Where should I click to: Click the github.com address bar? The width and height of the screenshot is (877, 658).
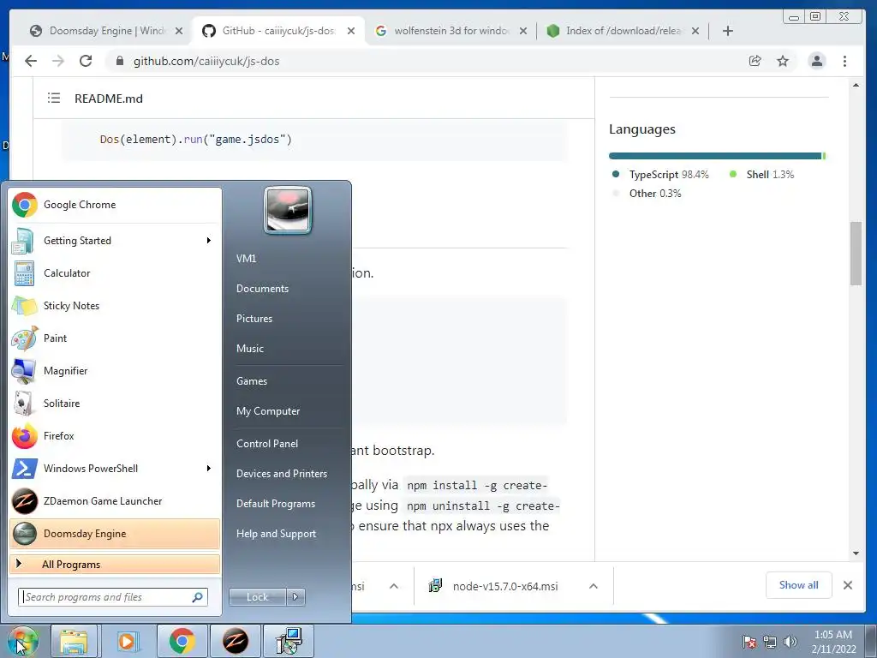click(x=425, y=61)
